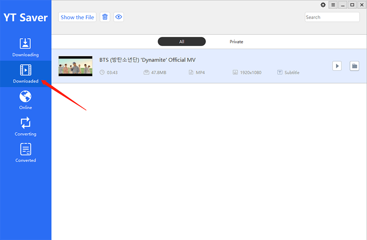Open the Downloading section in sidebar
367x240 pixels.
point(26,48)
